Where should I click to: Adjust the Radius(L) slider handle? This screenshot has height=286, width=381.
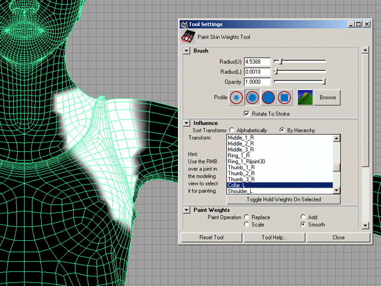pos(276,71)
